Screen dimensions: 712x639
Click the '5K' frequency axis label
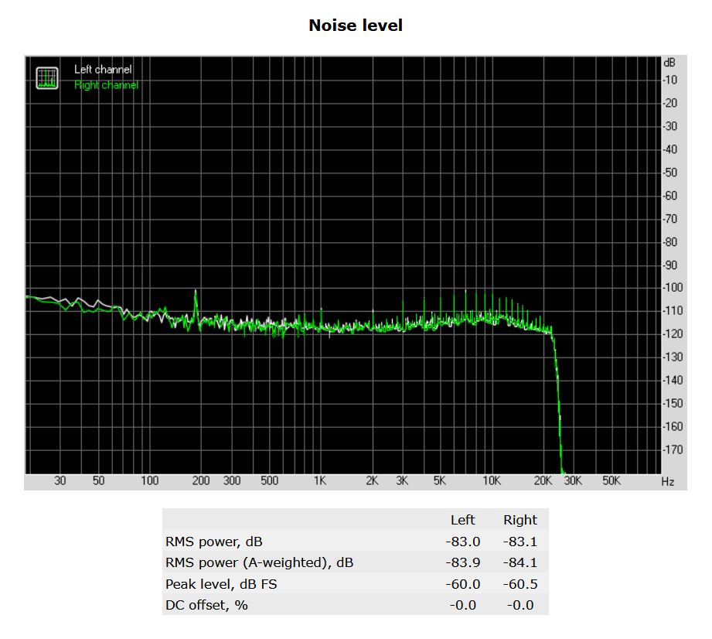tap(440, 481)
